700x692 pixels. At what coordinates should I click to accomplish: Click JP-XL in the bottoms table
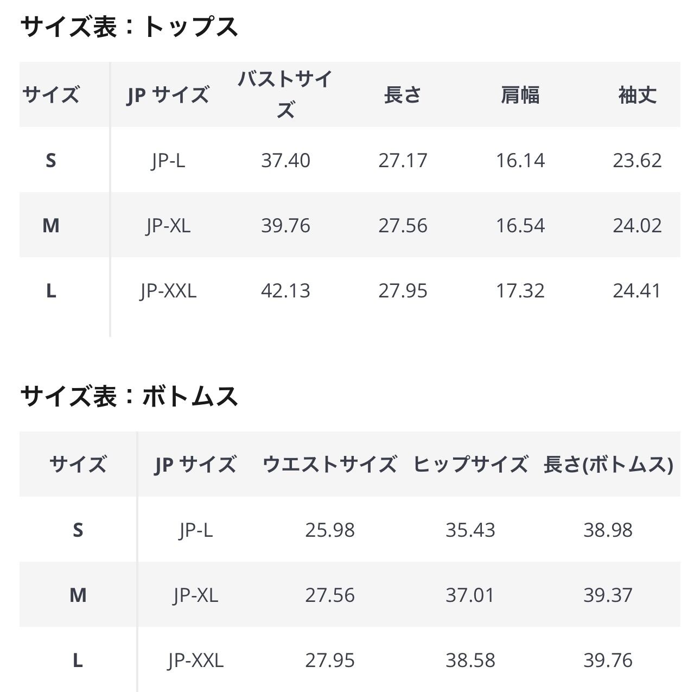click(195, 595)
